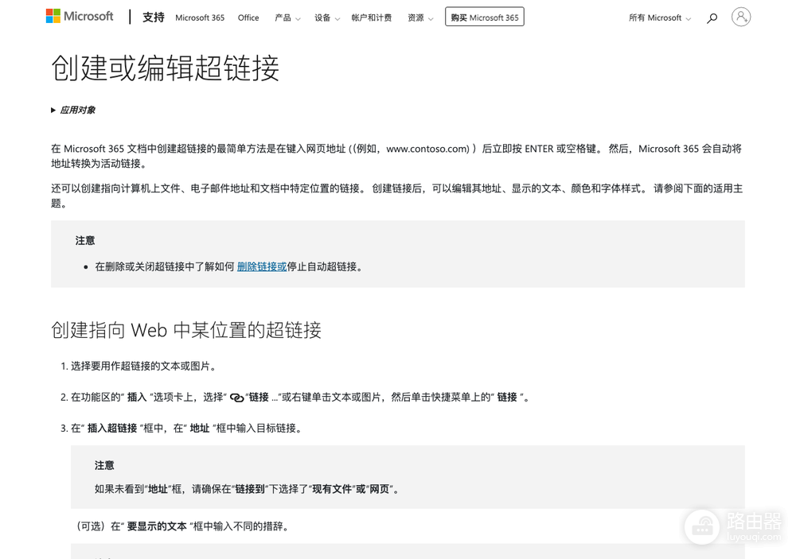
Task: Click bold 要显示的文本 in optional step
Action: click(157, 526)
